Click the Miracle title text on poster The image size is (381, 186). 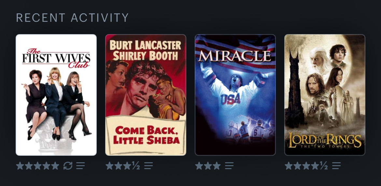235,56
